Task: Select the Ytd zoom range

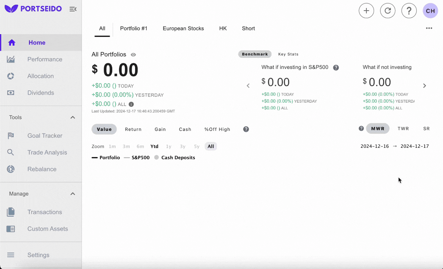Action: tap(154, 146)
